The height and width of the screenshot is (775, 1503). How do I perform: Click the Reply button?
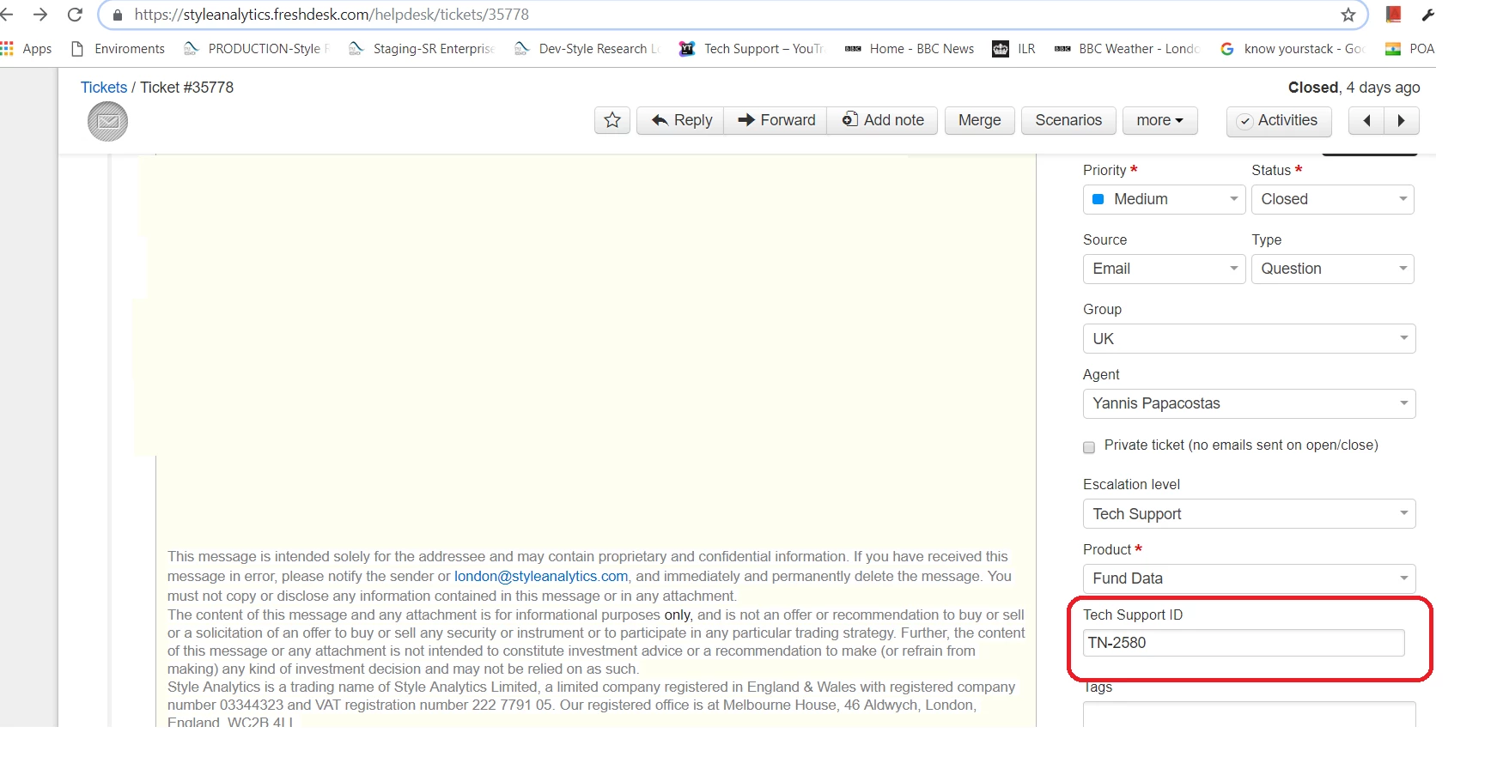click(681, 120)
